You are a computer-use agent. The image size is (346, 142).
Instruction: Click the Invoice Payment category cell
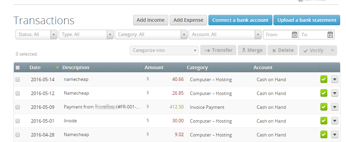coord(207,107)
